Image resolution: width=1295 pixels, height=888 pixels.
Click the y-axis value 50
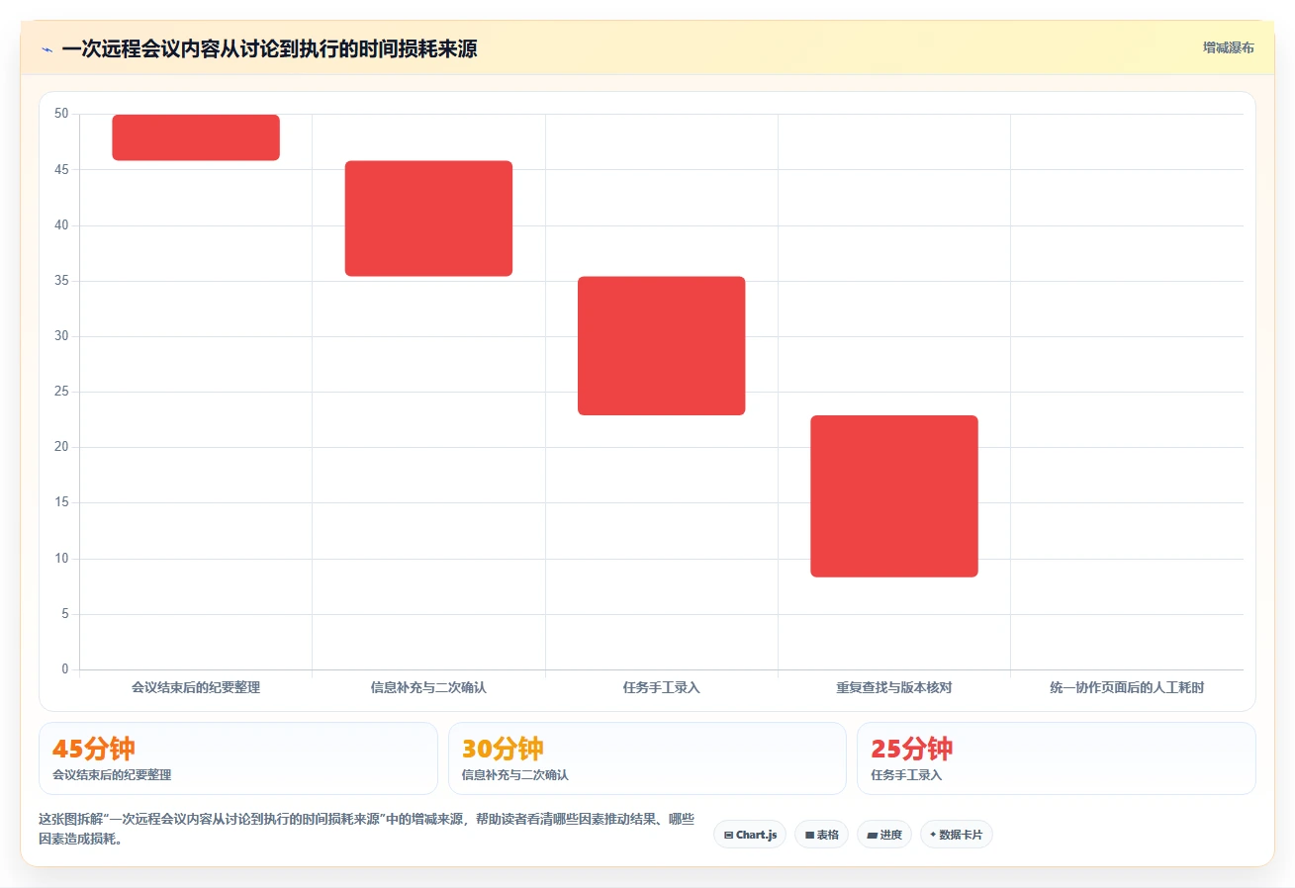click(61, 114)
